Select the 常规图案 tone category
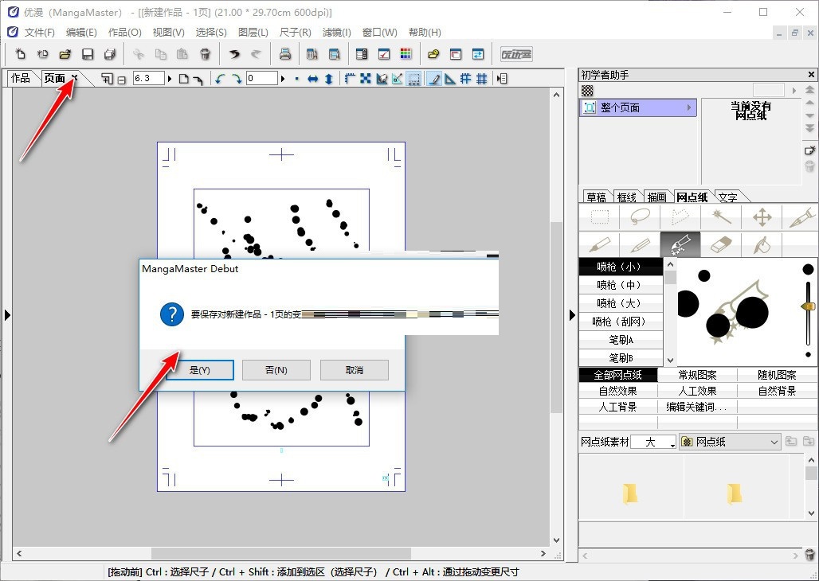The width and height of the screenshot is (819, 581). click(697, 375)
